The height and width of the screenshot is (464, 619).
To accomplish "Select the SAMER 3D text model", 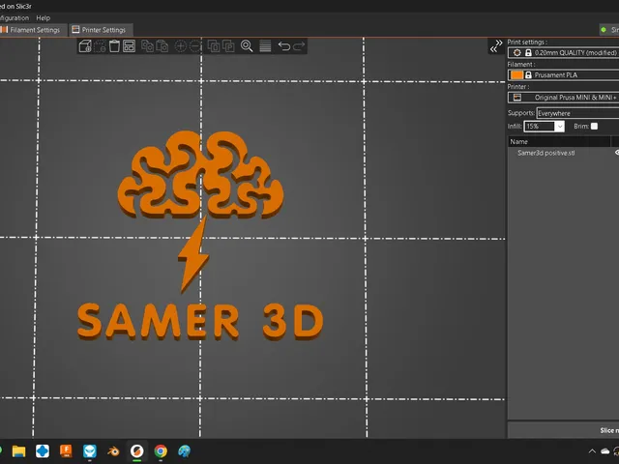I will (200, 322).
